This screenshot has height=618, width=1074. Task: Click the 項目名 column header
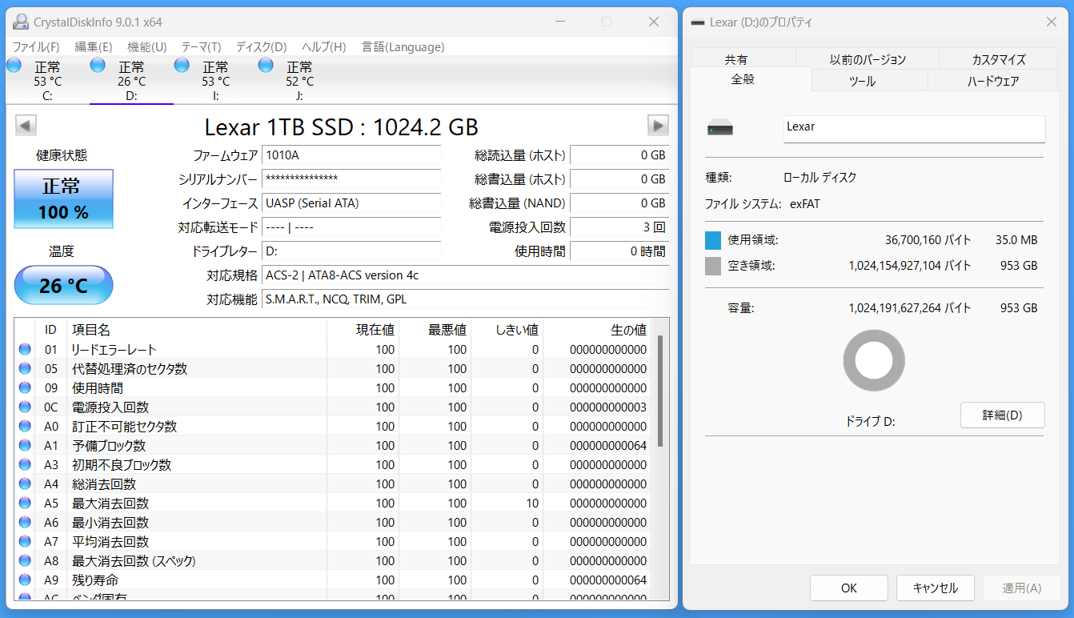click(197, 329)
